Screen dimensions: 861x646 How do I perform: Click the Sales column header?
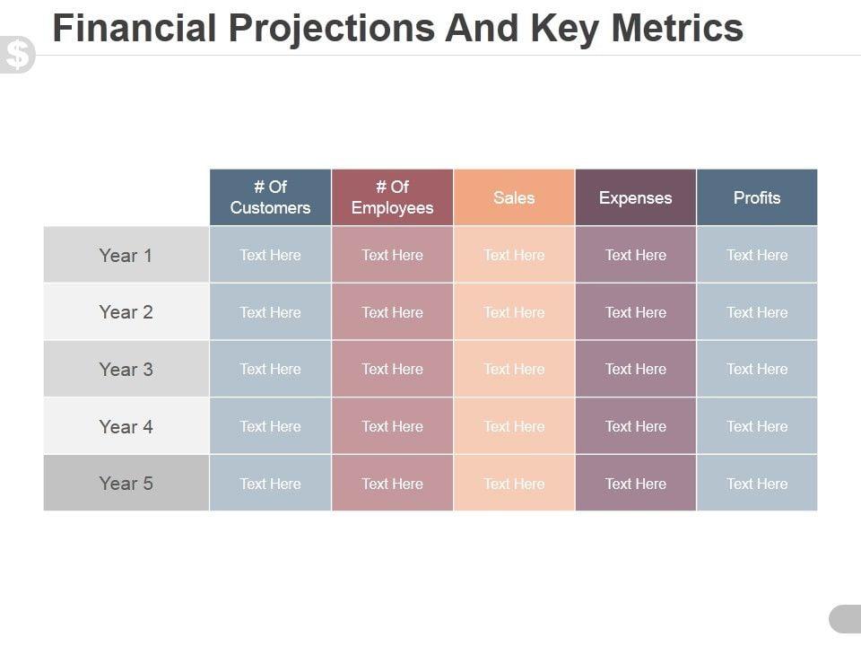(x=514, y=197)
